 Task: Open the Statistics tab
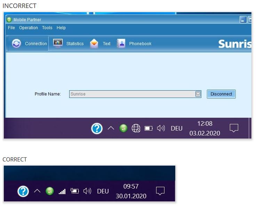click(x=68, y=43)
